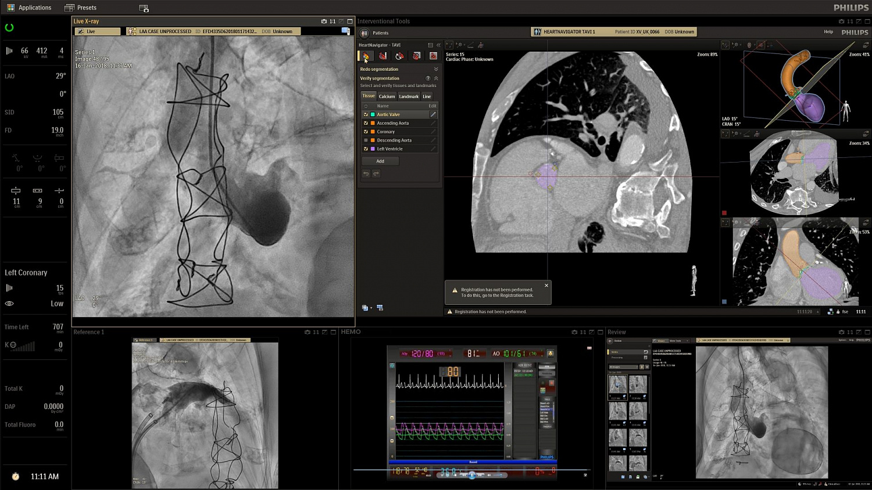872x490 pixels.
Task: Select the first HeartNavigator segmentation step icon
Action: (x=366, y=56)
